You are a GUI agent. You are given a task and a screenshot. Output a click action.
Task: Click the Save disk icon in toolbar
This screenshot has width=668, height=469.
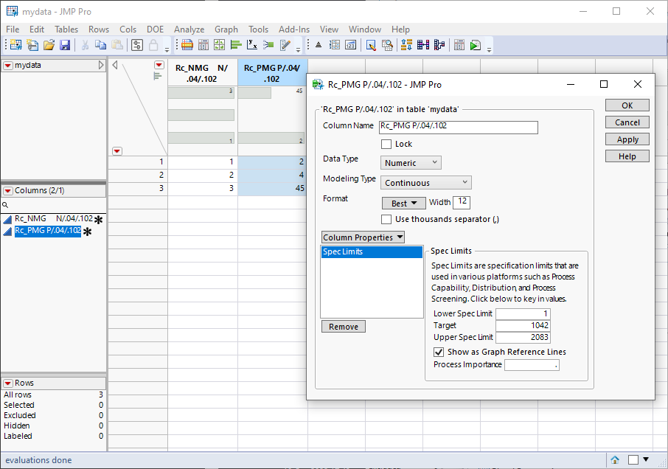[x=65, y=45]
